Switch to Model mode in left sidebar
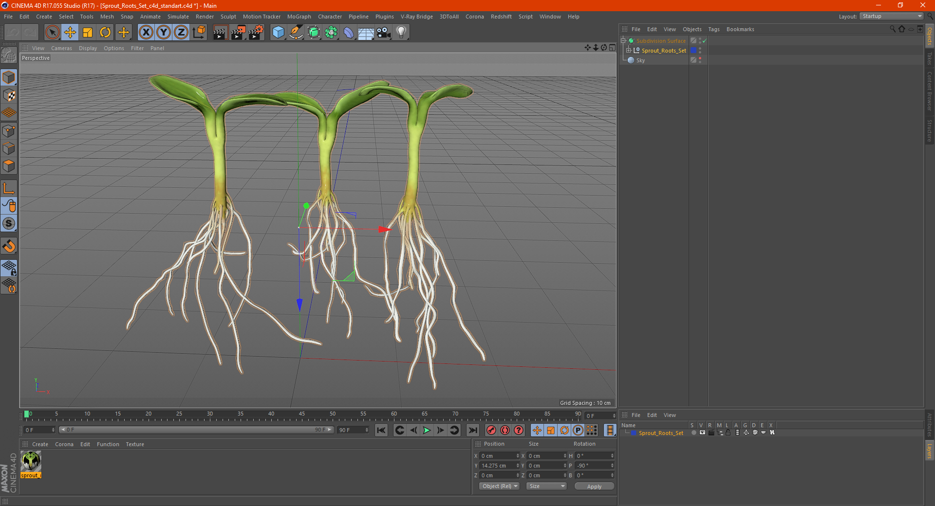Image resolution: width=935 pixels, height=506 pixels. [9, 77]
